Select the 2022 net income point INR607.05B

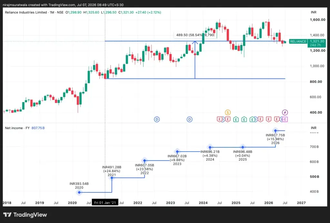coord(144,161)
